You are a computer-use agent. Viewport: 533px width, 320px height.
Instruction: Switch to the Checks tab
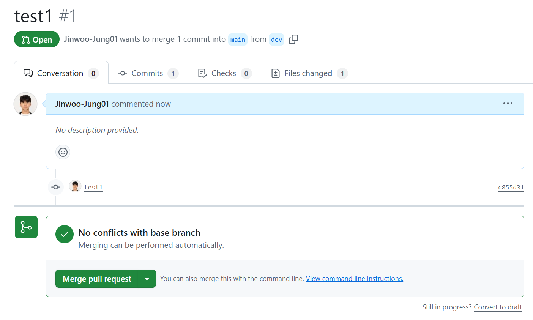(225, 73)
